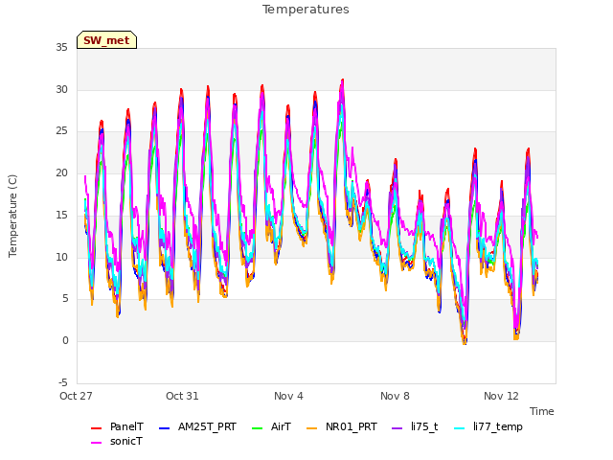Image resolution: width=613 pixels, height=460 pixels.
Task: Click the SW_met label box
Action: point(106,40)
